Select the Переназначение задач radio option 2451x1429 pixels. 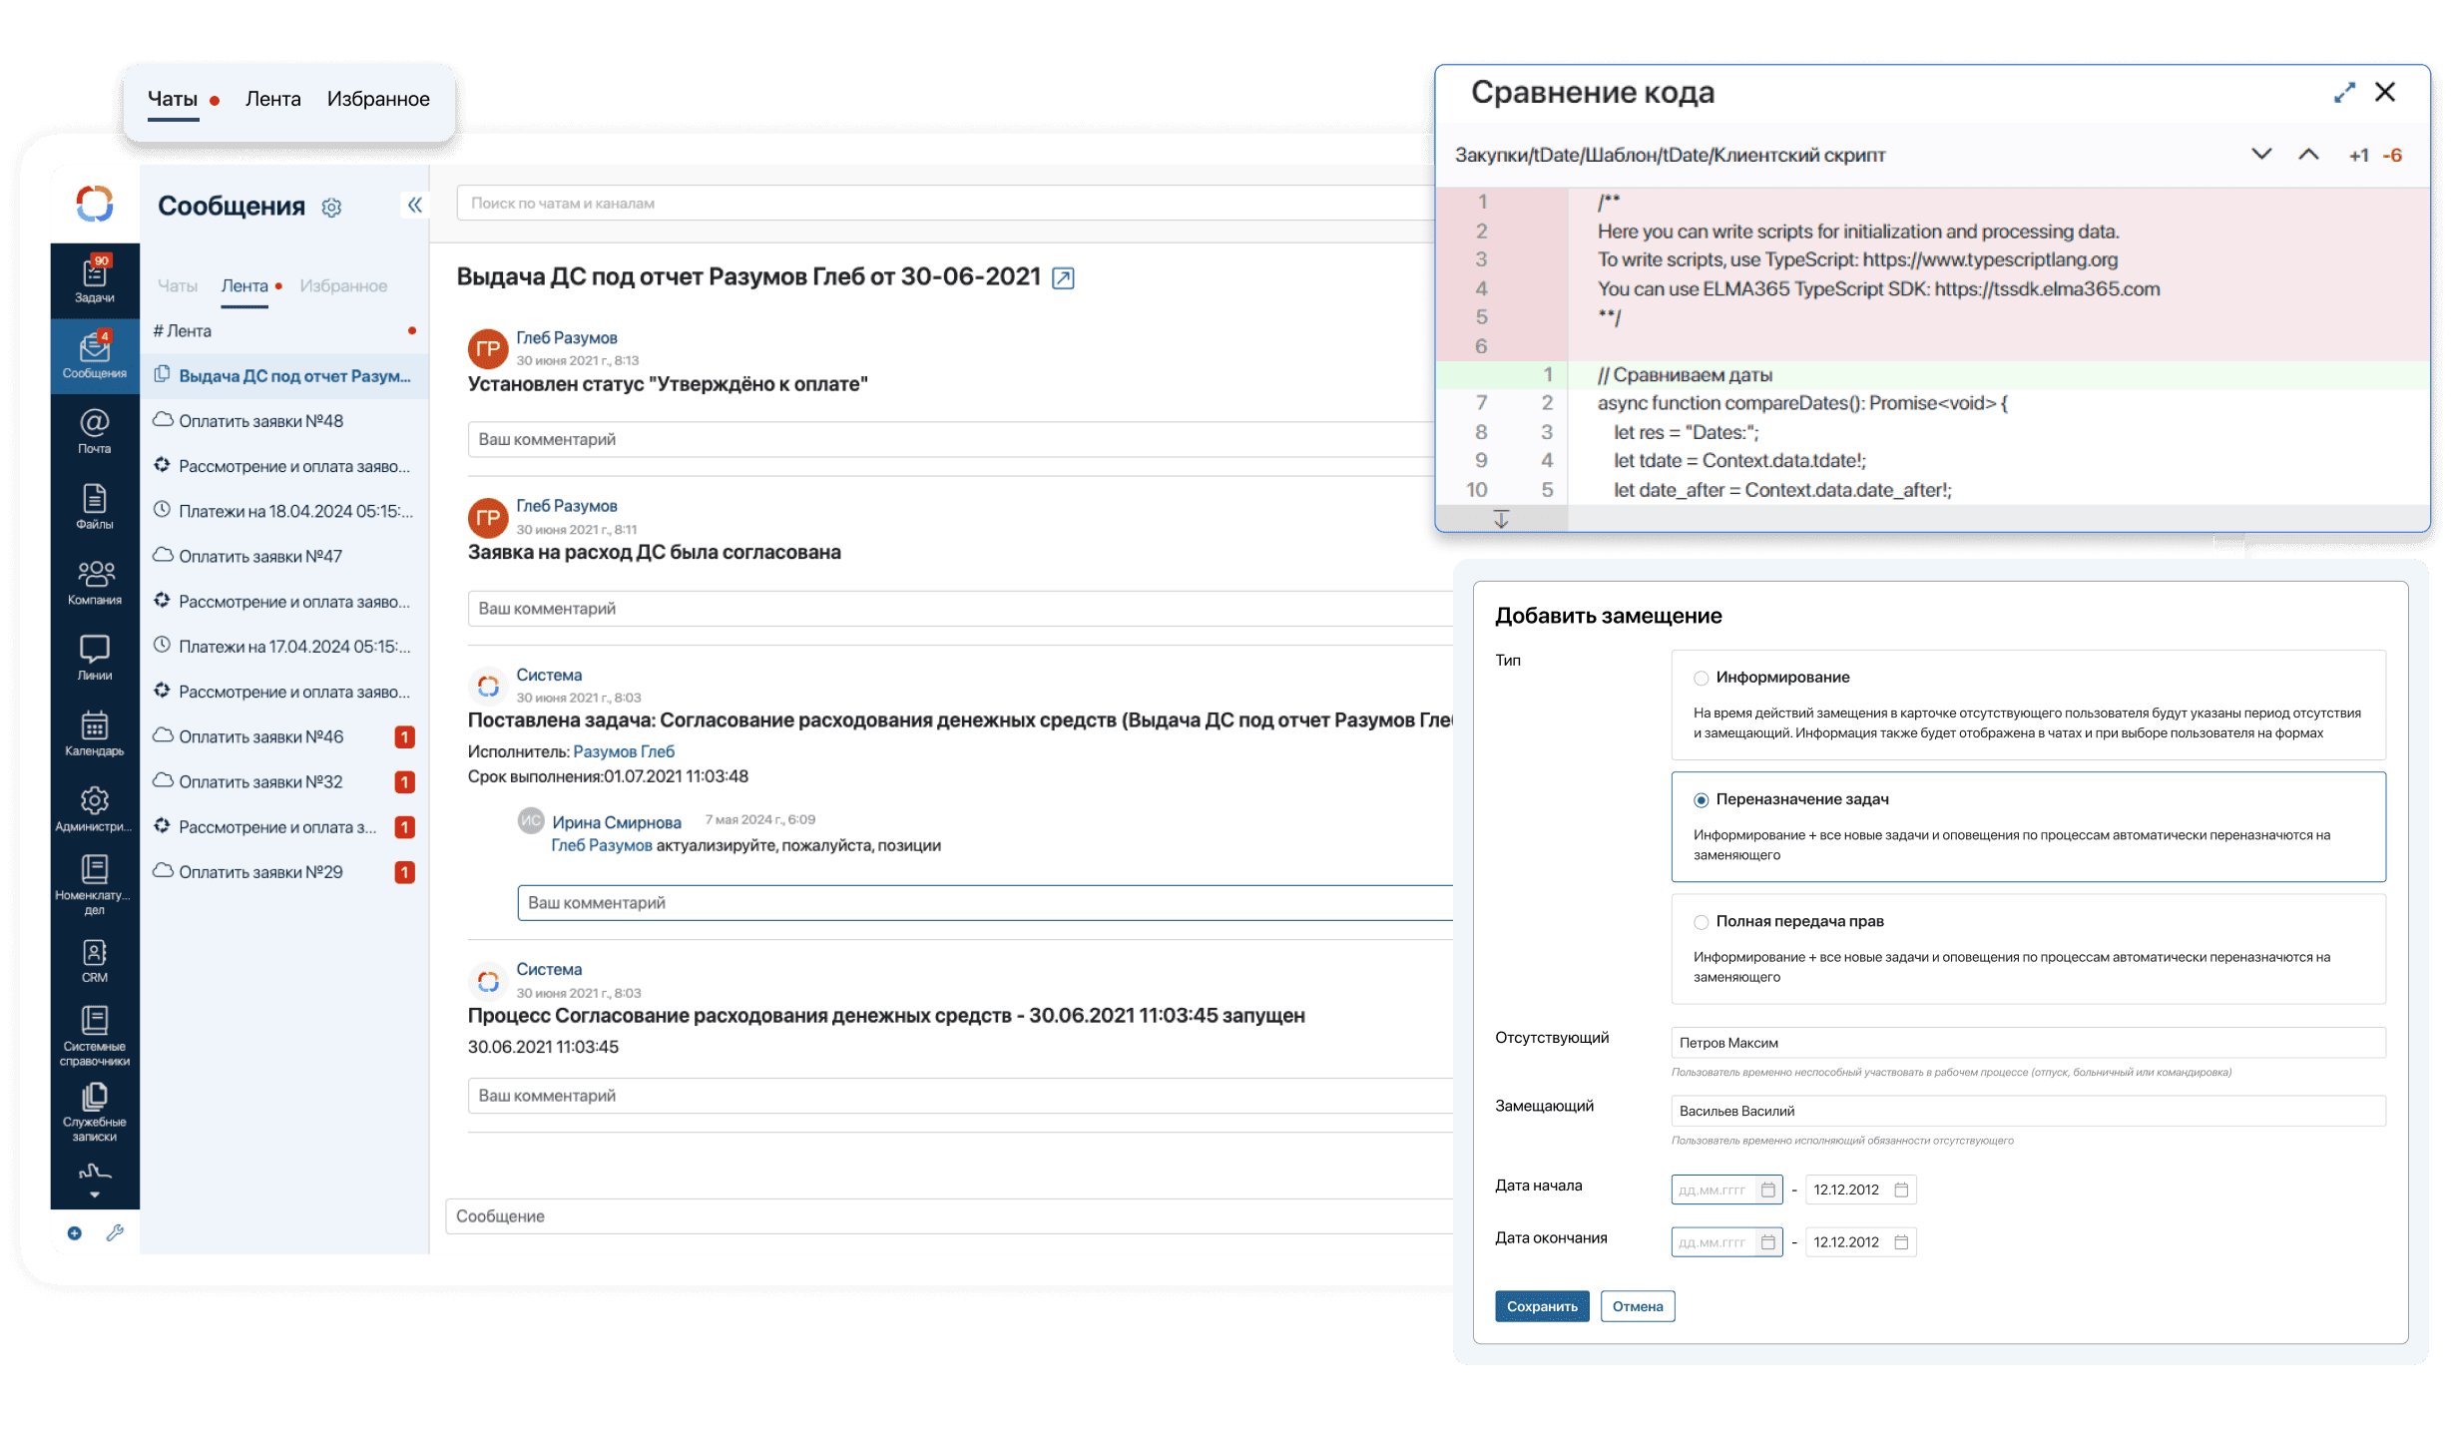coord(1702,800)
